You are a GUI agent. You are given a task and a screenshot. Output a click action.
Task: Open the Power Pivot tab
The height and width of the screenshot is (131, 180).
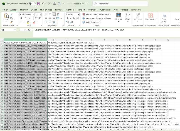pos(136,10)
